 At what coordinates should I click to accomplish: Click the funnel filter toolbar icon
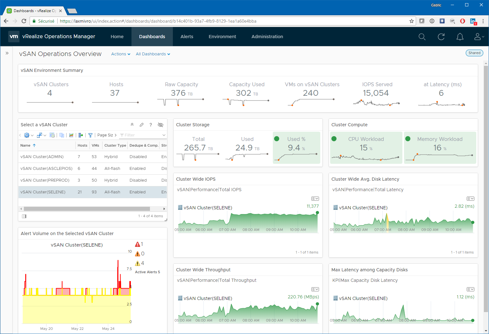coord(90,135)
